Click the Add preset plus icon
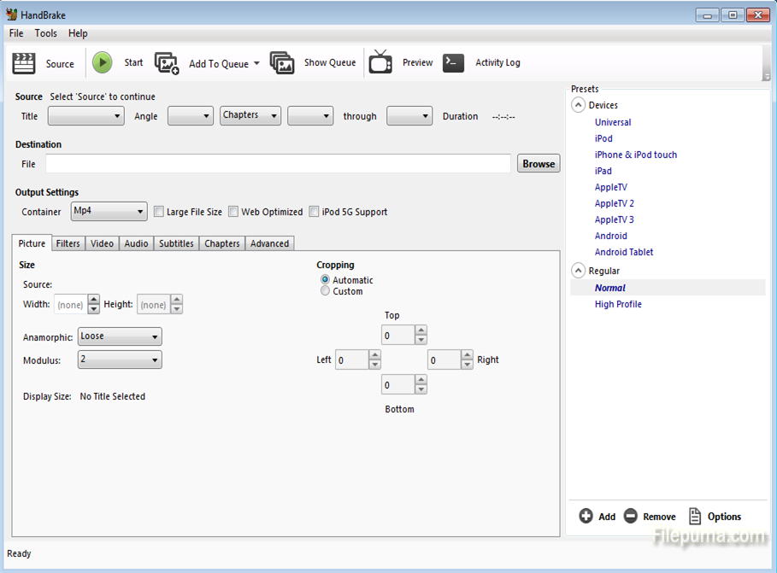The height and width of the screenshot is (573, 777). [586, 516]
